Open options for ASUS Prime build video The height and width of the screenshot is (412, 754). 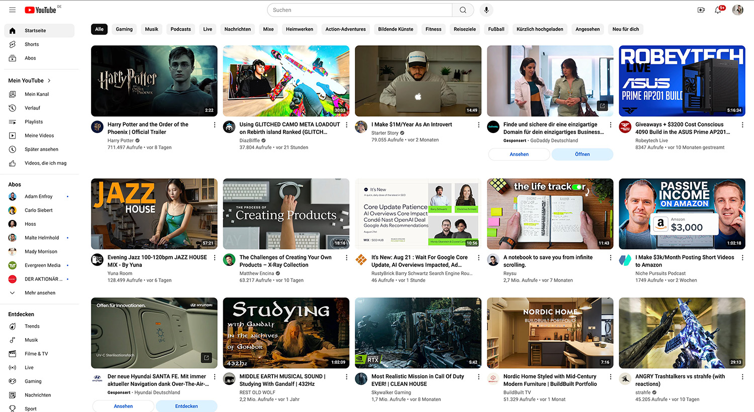point(742,125)
